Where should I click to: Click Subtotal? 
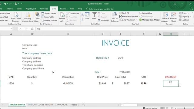pyautogui.click(x=184, y=20)
